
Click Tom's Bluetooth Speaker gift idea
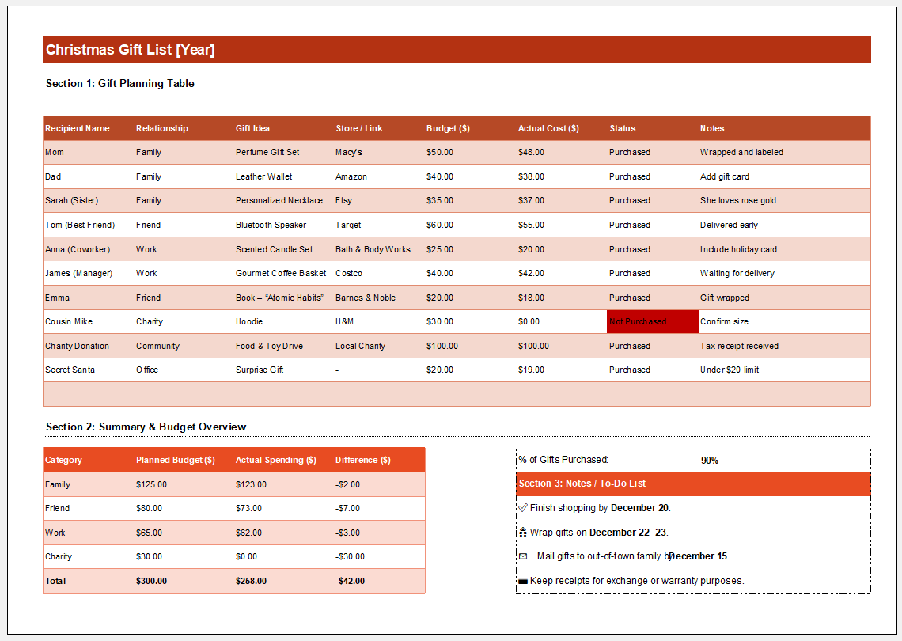pos(271,225)
